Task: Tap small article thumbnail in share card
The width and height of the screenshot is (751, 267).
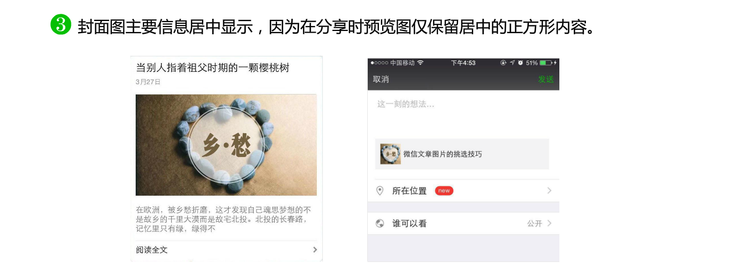Action: pyautogui.click(x=390, y=154)
